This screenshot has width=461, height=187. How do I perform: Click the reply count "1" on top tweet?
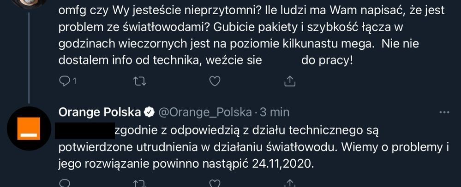pos(74,82)
